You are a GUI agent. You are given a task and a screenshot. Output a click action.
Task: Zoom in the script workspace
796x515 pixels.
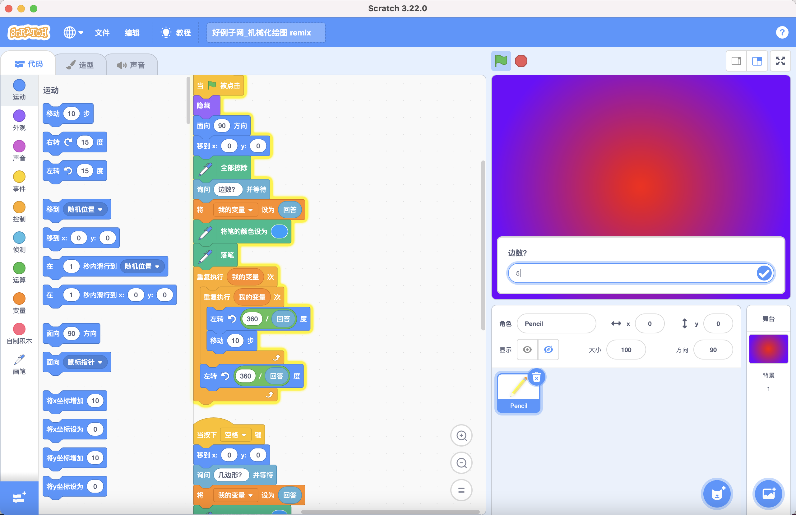(461, 435)
